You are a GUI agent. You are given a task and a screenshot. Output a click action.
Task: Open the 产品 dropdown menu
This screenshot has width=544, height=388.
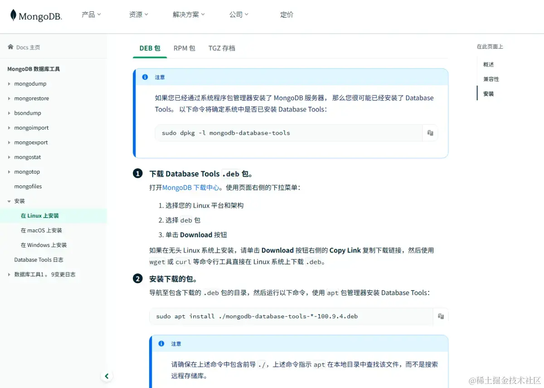(x=91, y=14)
